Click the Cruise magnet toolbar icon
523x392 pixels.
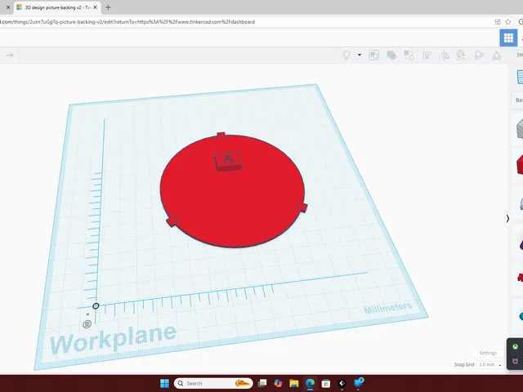461,55
